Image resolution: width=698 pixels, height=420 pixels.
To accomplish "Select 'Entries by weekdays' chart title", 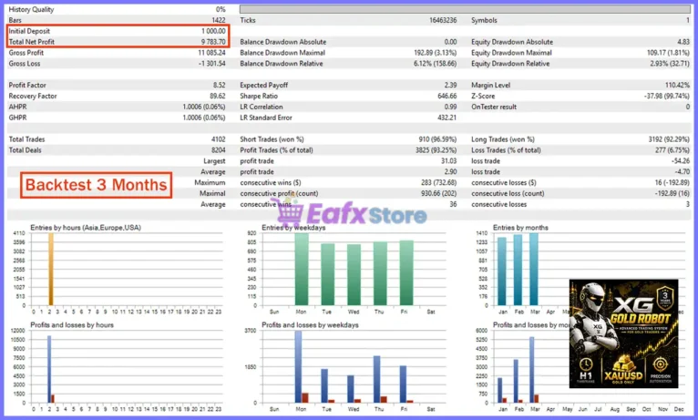I will pos(293,228).
